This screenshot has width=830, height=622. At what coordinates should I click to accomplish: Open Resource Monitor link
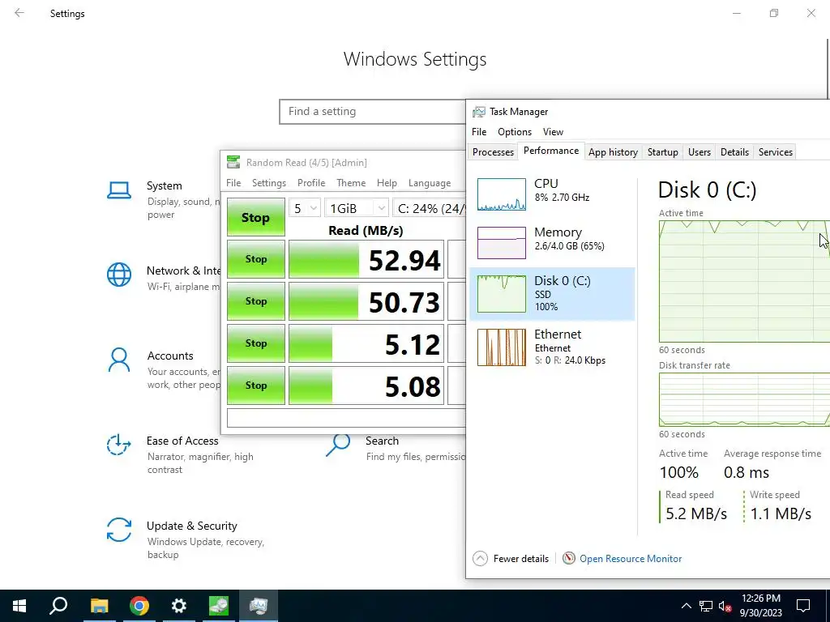(x=631, y=559)
